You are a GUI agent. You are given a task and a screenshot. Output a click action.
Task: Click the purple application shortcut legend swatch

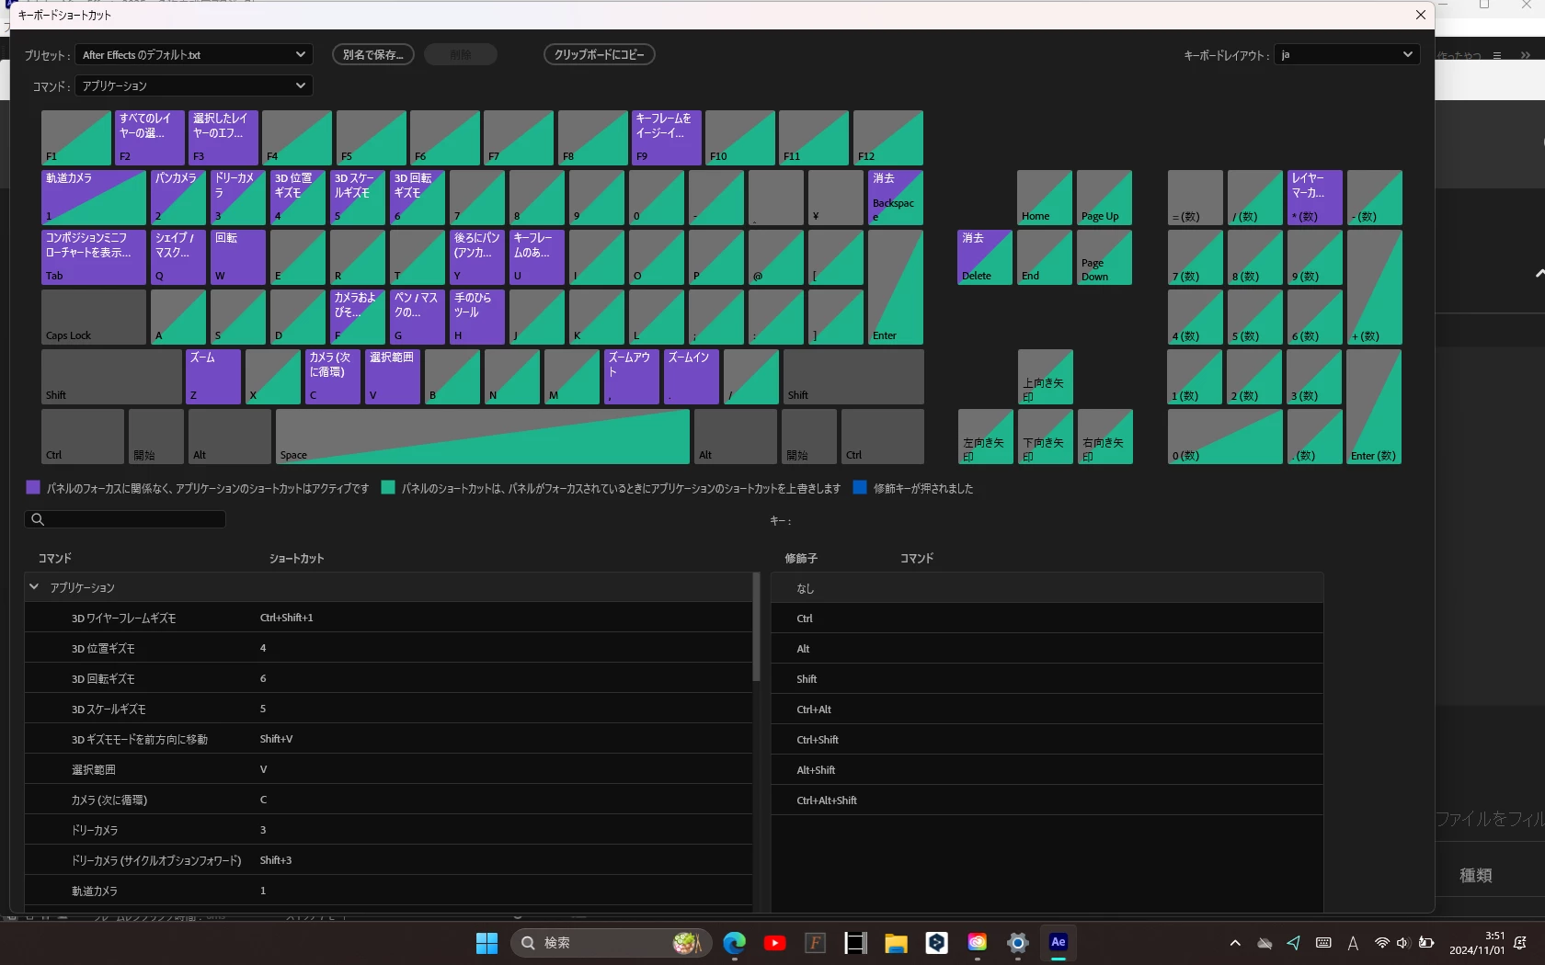click(33, 488)
